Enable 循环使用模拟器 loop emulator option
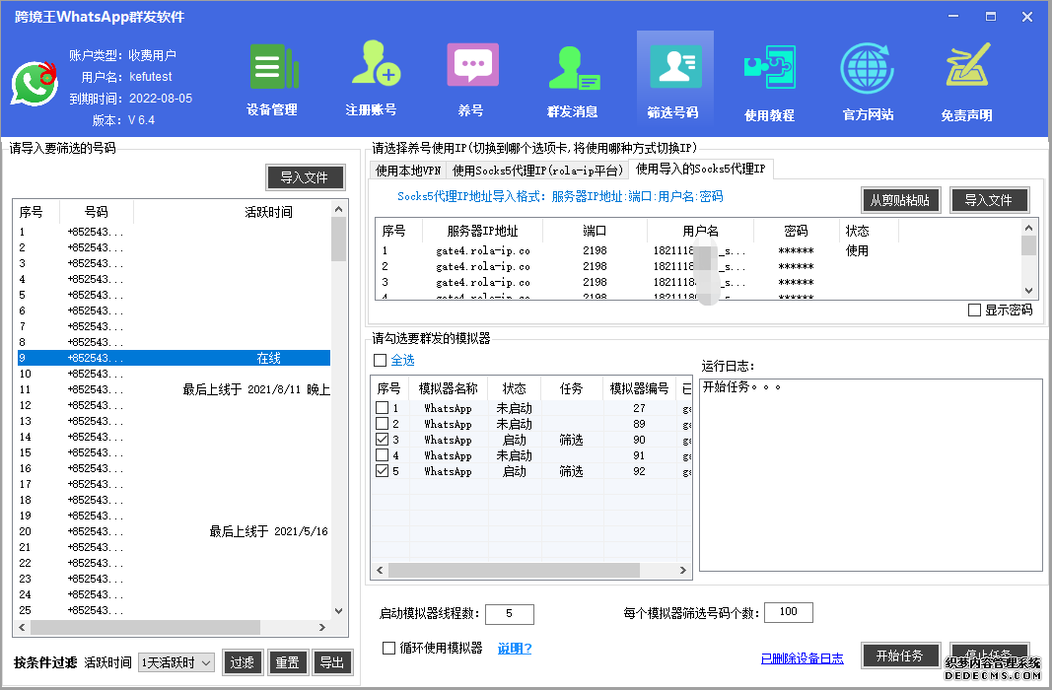The width and height of the screenshot is (1052, 690). 388,648
